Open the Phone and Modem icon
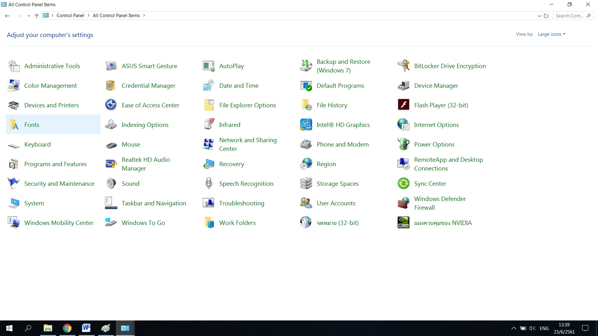 pyautogui.click(x=306, y=144)
